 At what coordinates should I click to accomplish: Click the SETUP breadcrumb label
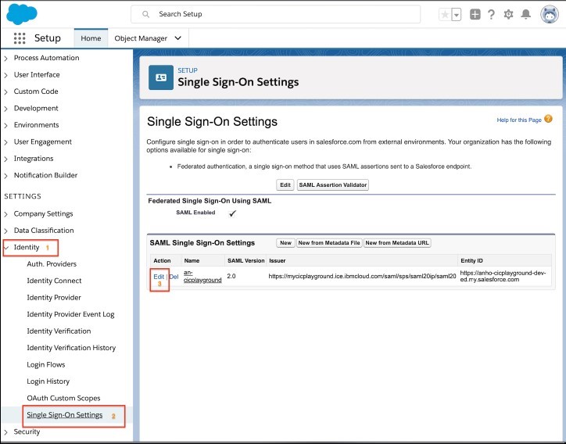[188, 70]
